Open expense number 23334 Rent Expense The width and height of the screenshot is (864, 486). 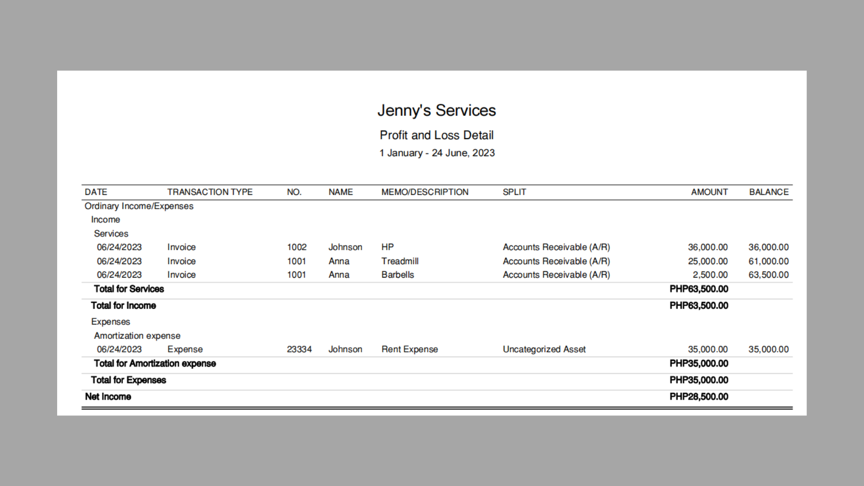click(299, 349)
